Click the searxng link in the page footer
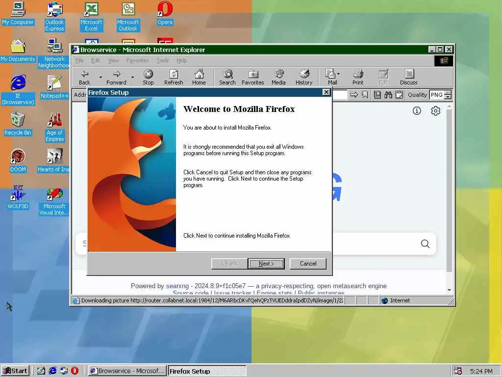The height and width of the screenshot is (377, 502). pyautogui.click(x=177, y=286)
